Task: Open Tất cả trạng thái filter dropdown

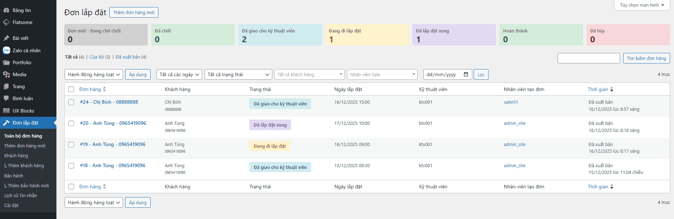Action: coord(238,74)
